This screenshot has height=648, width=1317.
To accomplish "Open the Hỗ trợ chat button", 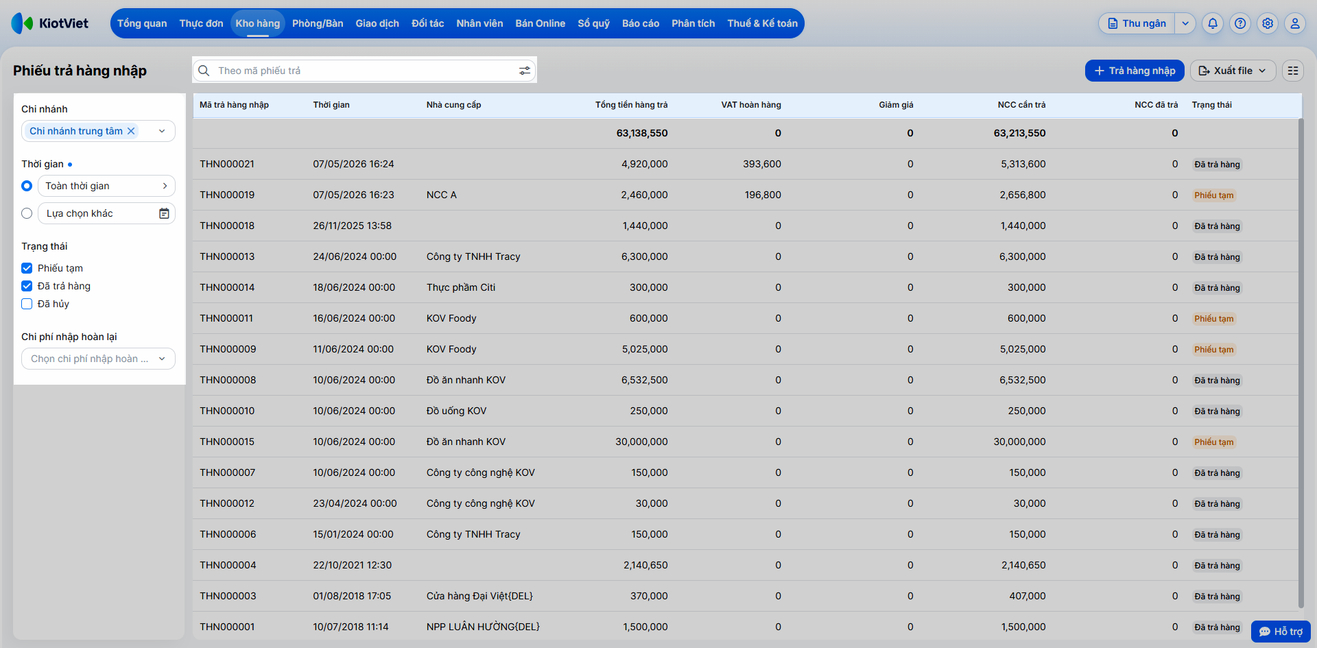I will (1280, 632).
